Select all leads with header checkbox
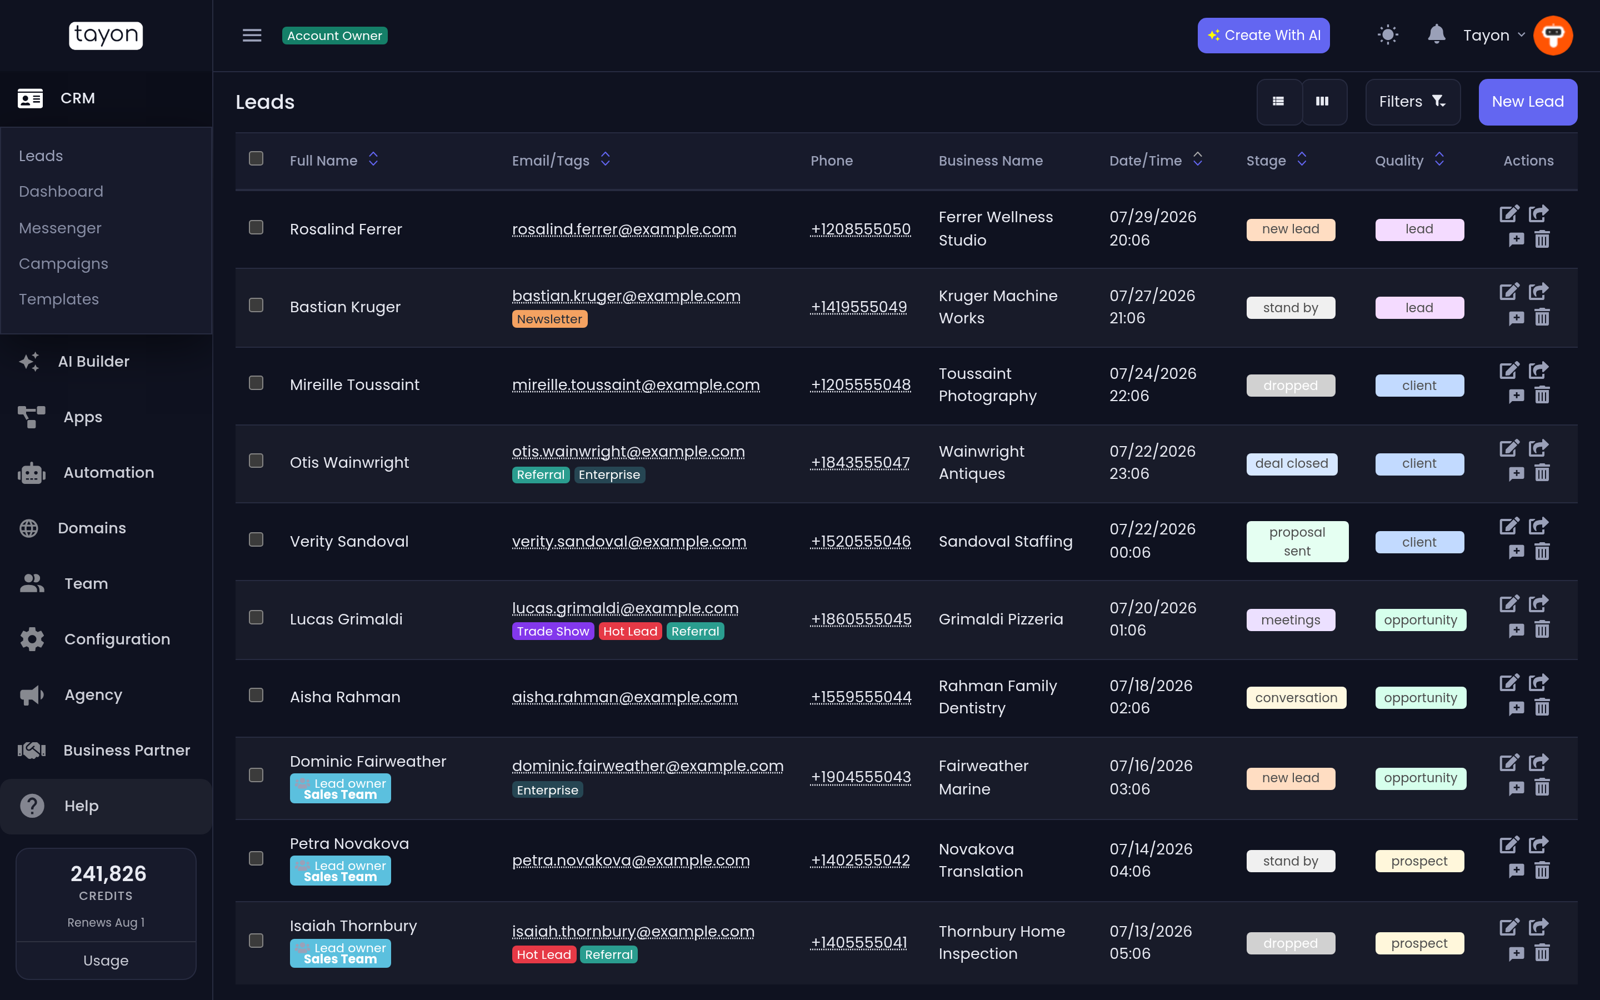The height and width of the screenshot is (1000, 1600). tap(256, 158)
